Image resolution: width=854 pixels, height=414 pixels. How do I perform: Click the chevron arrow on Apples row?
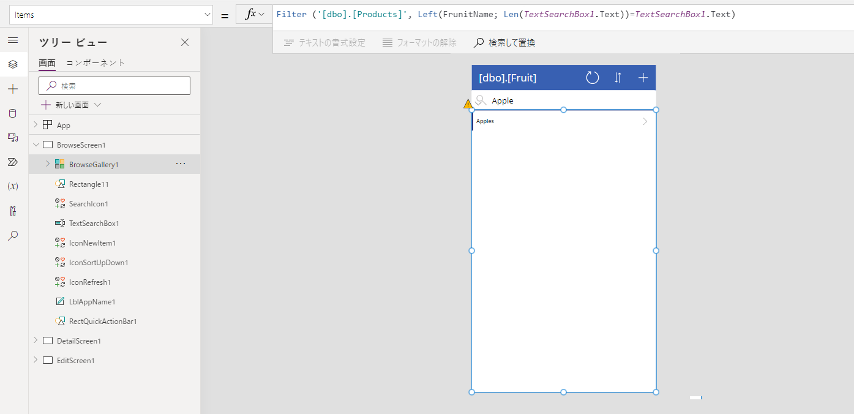pos(645,121)
